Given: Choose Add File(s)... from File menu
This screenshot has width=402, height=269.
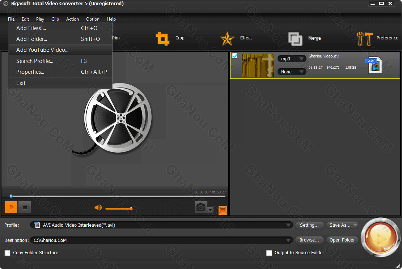Looking at the screenshot, I should 60,28.
